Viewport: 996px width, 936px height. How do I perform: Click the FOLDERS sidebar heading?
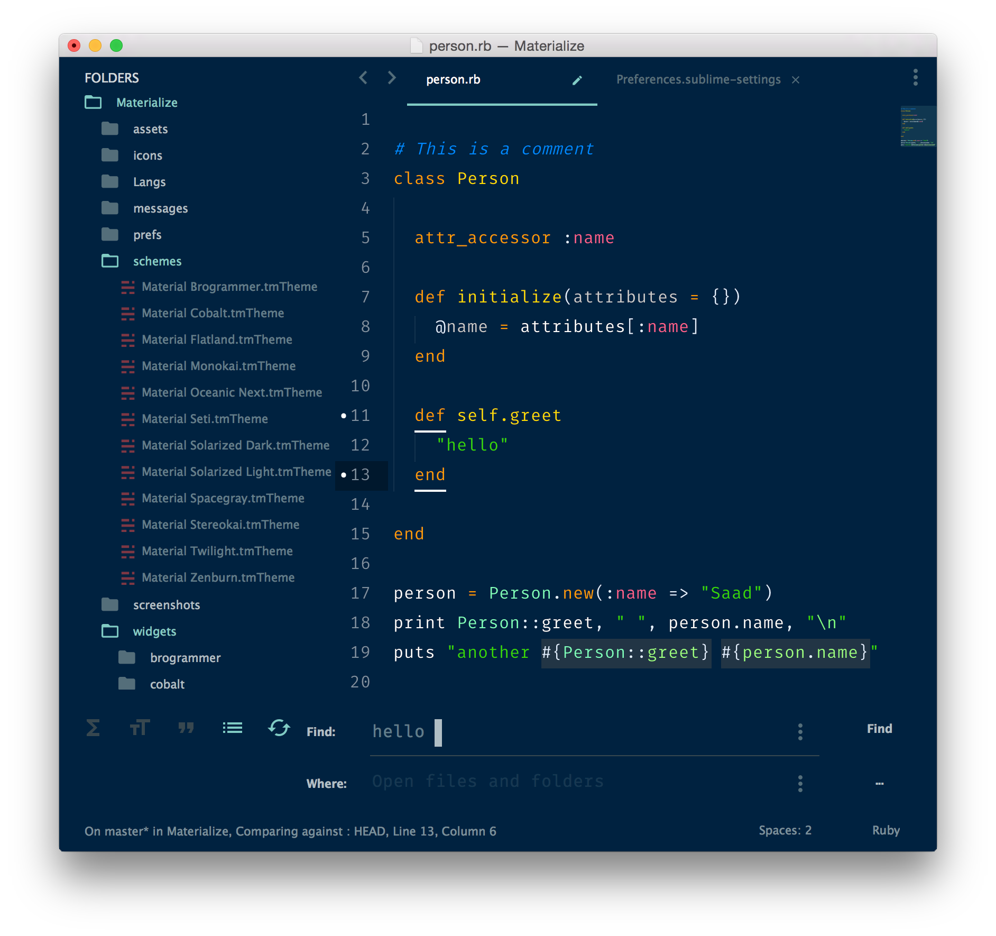pos(112,78)
